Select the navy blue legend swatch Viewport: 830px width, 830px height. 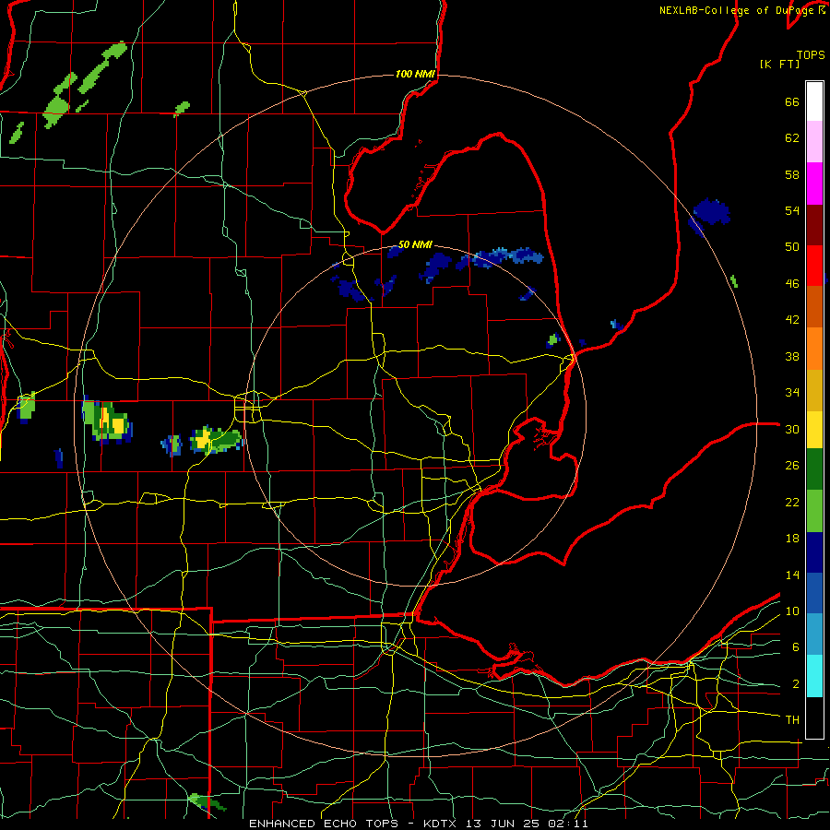point(814,552)
